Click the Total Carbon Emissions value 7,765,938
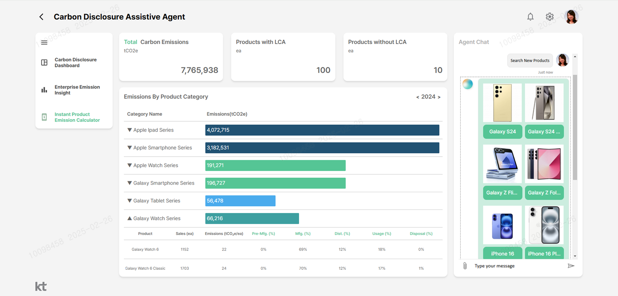Image resolution: width=618 pixels, height=296 pixels. pyautogui.click(x=199, y=70)
